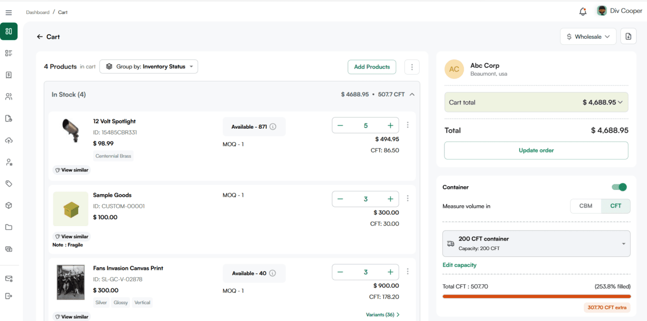
Task: Click the tag icon in sidebar
Action: pos(8,184)
